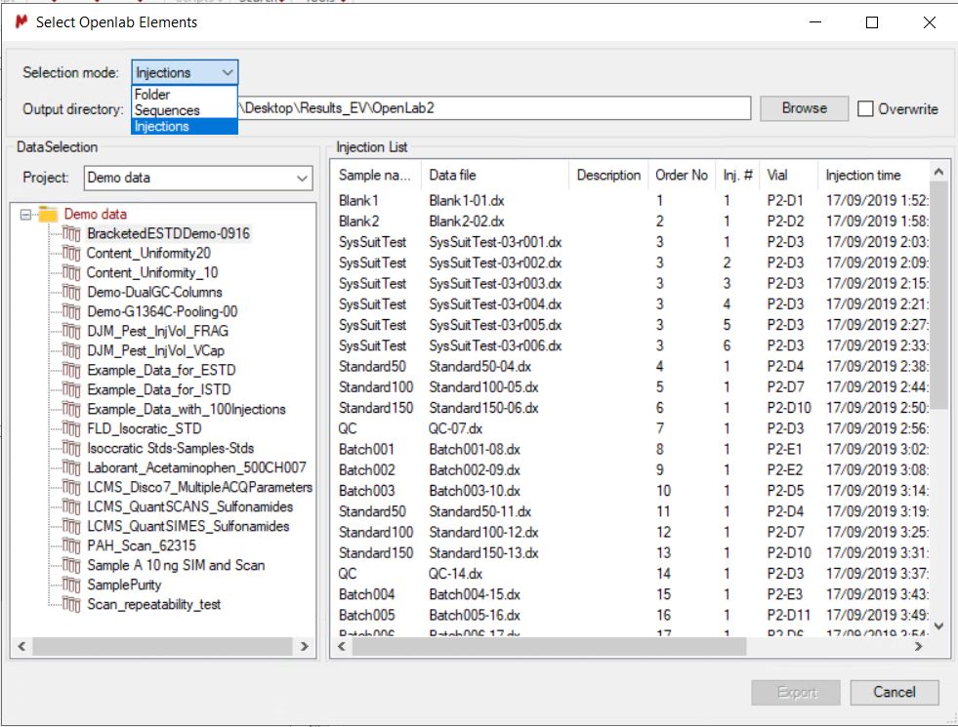
Task: Select the Standard100-05.dx data file
Action: click(x=484, y=387)
